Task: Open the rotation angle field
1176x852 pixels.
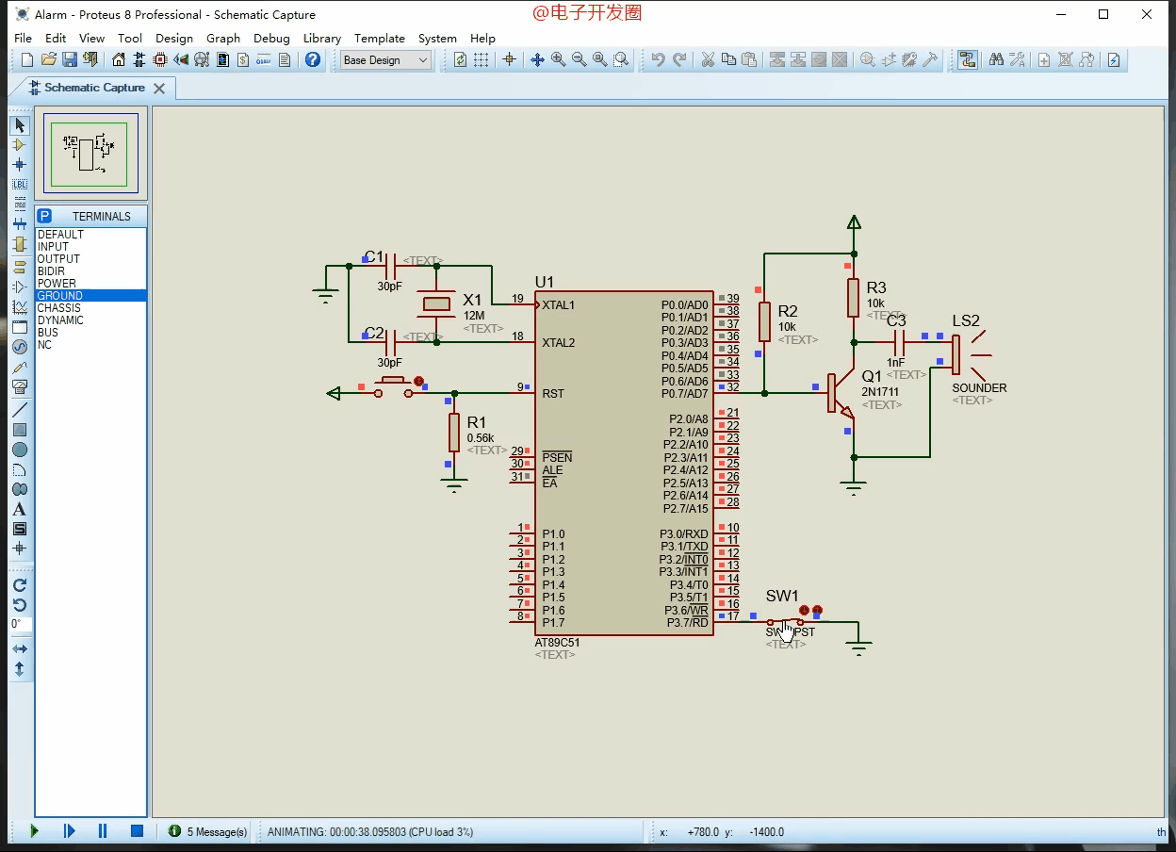Action: [20, 624]
